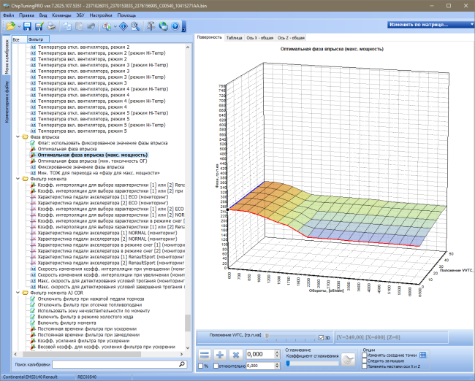Collapse the 'Фаза впрыска' folder

pyautogui.click(x=18, y=136)
